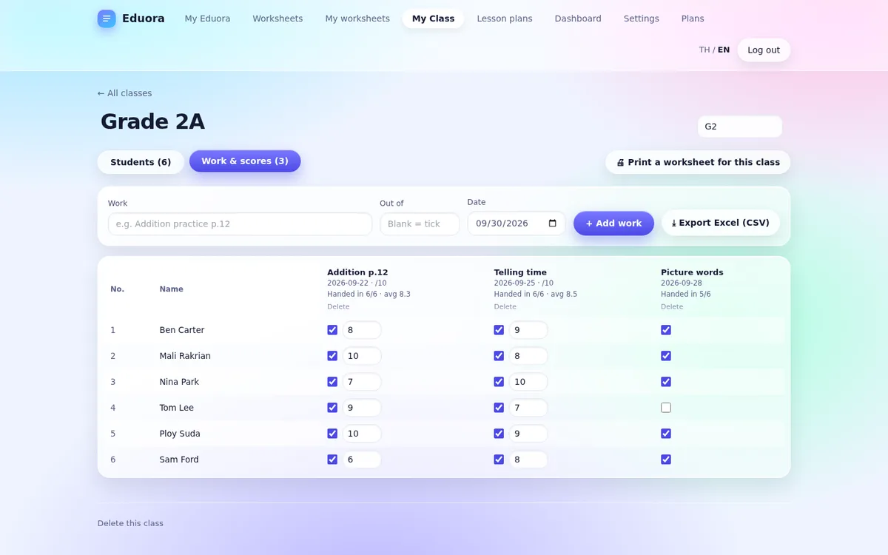Click Add work button
The image size is (888, 555).
point(613,223)
